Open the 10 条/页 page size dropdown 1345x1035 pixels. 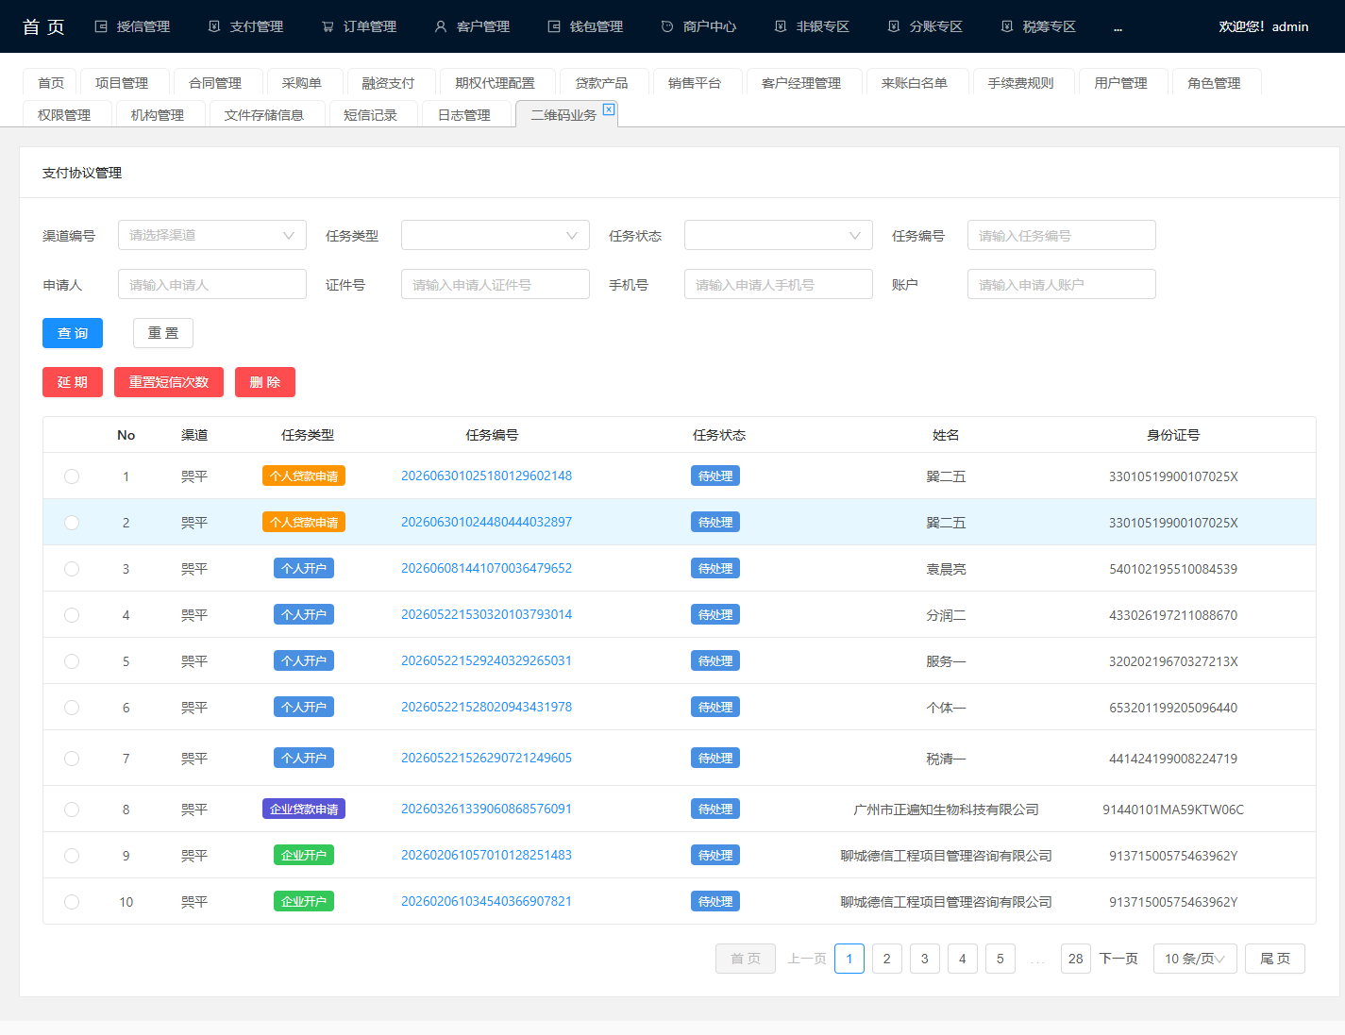tap(1195, 959)
